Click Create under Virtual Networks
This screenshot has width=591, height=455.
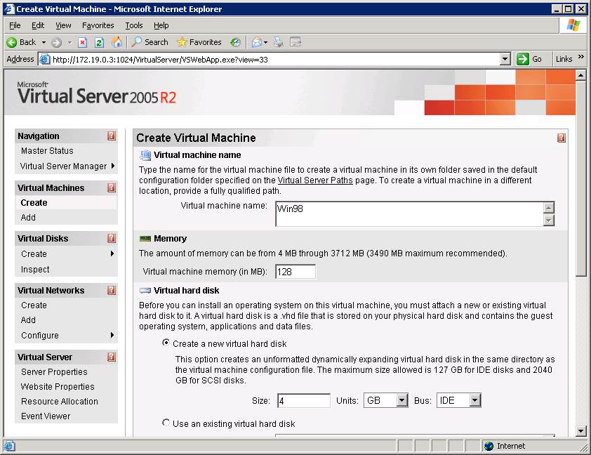(x=34, y=305)
